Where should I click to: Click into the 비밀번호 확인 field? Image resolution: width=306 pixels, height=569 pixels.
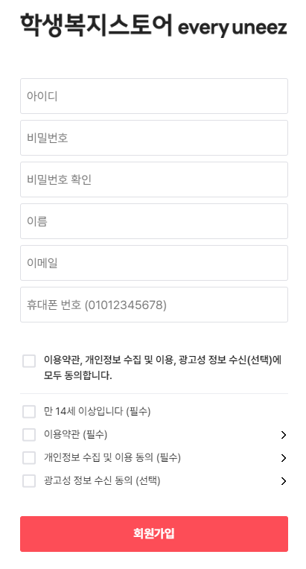[x=154, y=179]
